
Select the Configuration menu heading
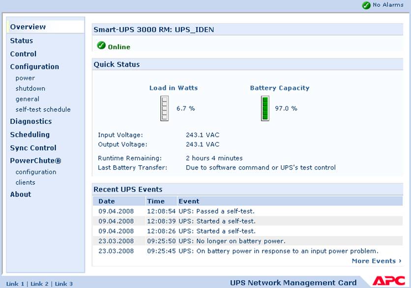(34, 66)
